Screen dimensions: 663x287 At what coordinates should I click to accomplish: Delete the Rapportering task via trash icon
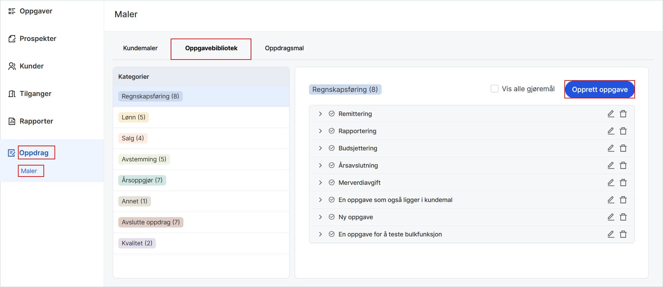click(623, 131)
